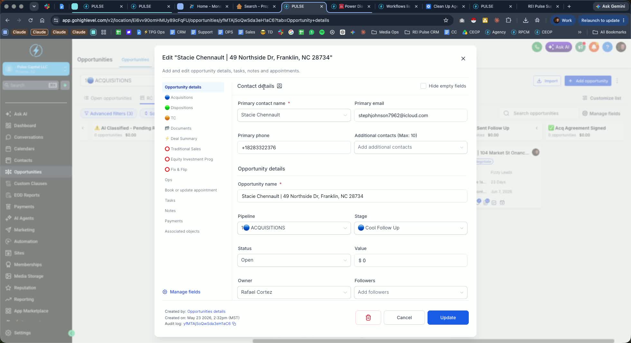The height and width of the screenshot is (343, 631).
Task: Open the Pipeline ACQUISITIONS dropdown
Action: pyautogui.click(x=294, y=228)
